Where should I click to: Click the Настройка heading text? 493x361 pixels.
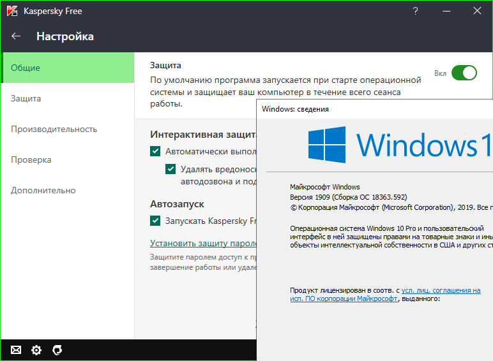[x=65, y=36]
